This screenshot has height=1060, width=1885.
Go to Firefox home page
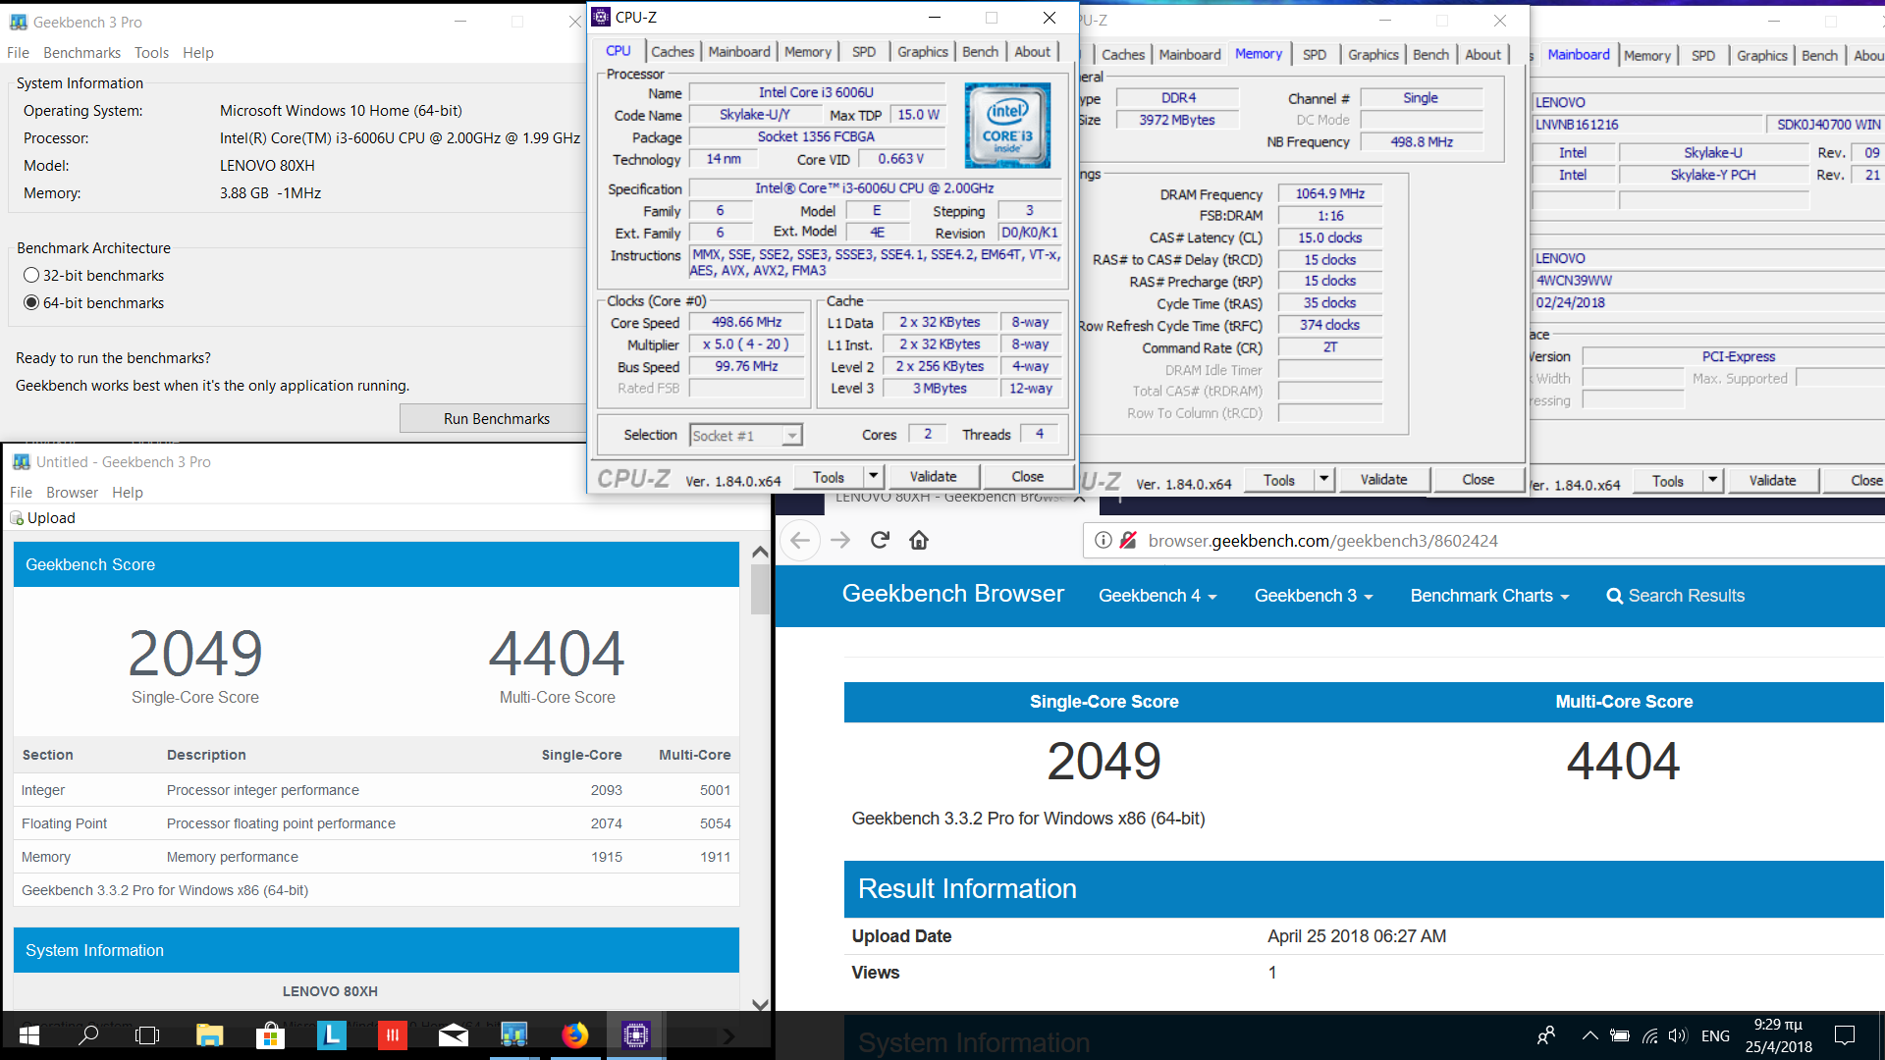919,540
